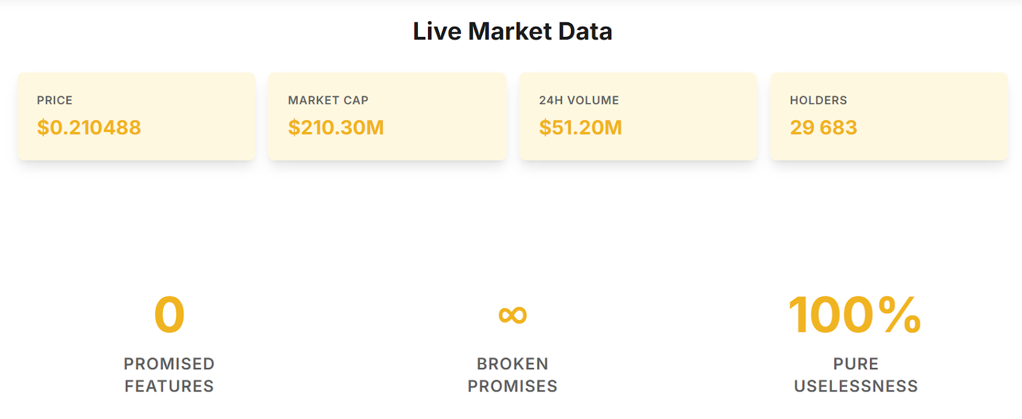The width and height of the screenshot is (1022, 419).
Task: Click the PURE USELESSNESS caption
Action: point(856,375)
